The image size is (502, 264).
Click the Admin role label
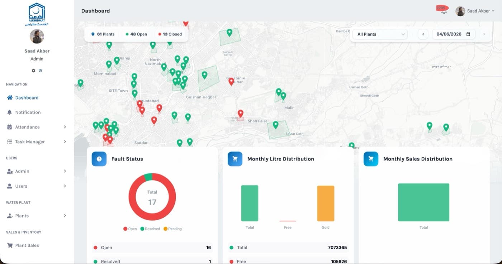pyautogui.click(x=37, y=59)
